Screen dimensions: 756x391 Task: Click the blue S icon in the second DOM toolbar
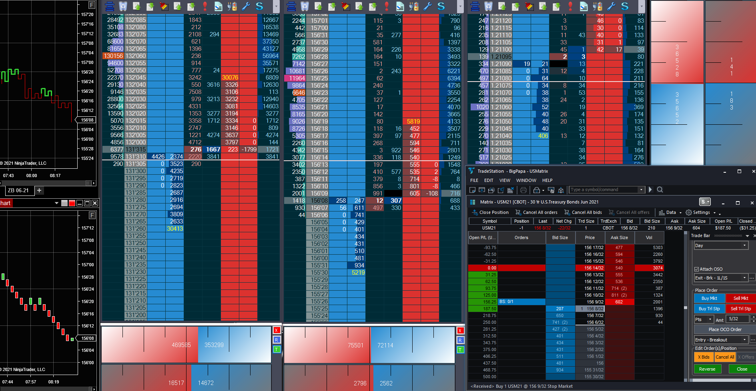[441, 6]
